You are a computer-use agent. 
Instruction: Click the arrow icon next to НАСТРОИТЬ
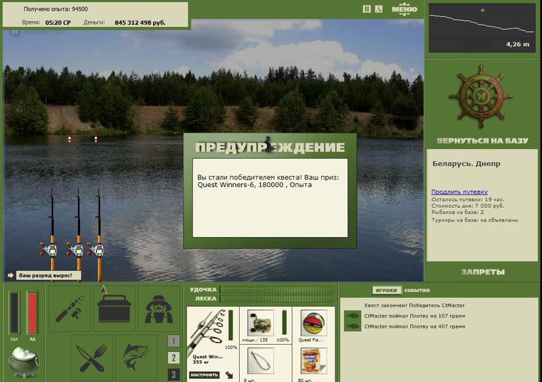[229, 375]
